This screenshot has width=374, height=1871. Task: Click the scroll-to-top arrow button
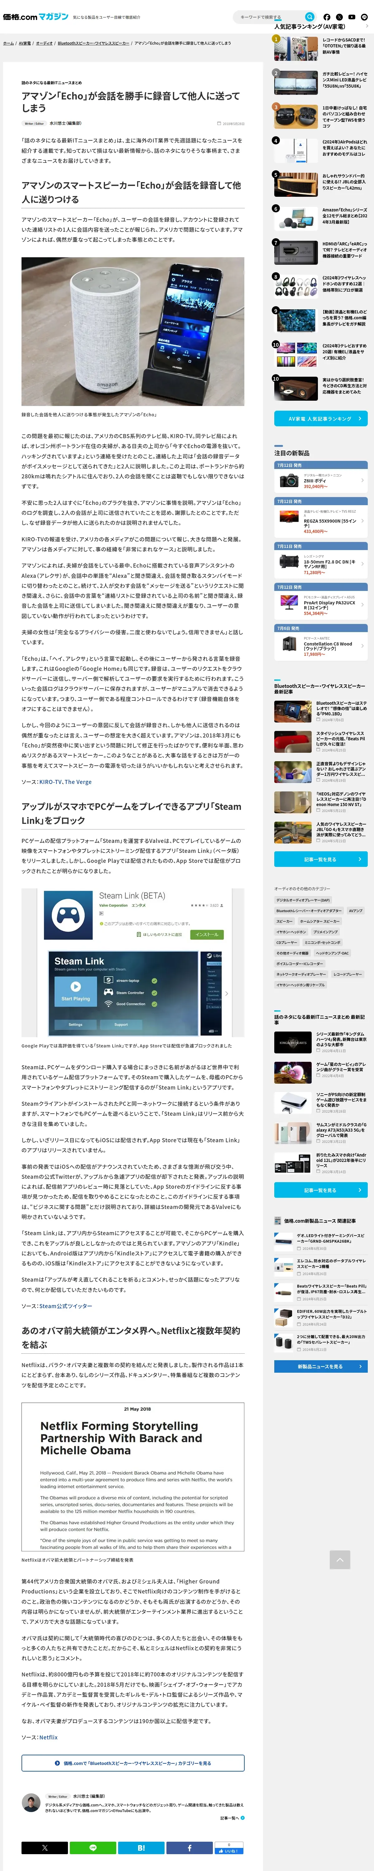click(x=339, y=1559)
